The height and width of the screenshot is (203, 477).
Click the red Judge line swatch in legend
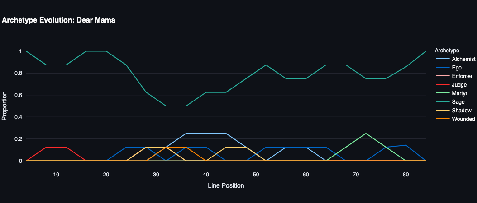point(442,85)
